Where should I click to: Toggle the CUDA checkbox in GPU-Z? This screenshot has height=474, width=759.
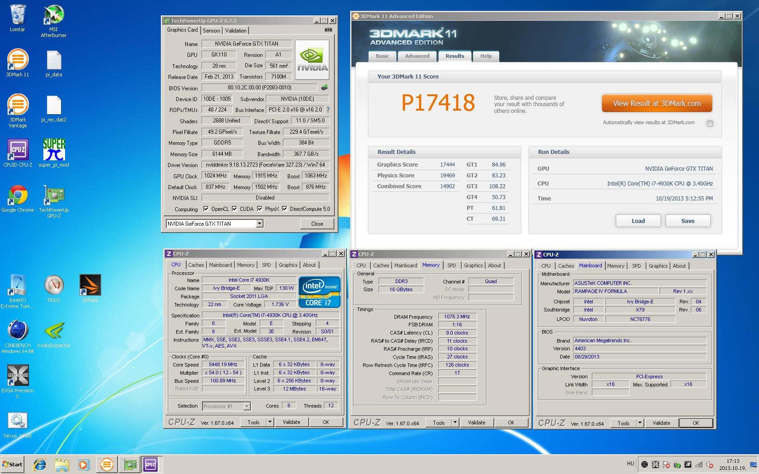[x=234, y=209]
